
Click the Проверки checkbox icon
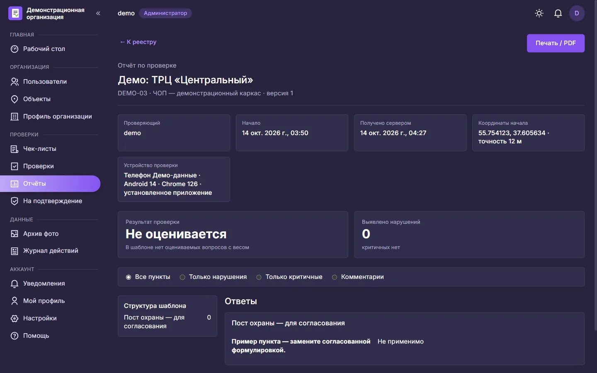point(15,166)
